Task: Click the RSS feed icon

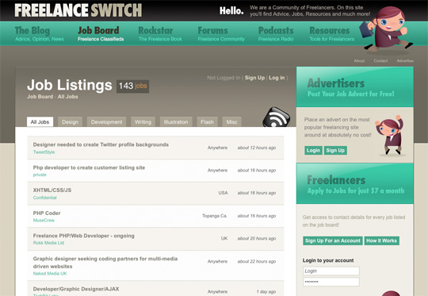Action: click(x=277, y=117)
